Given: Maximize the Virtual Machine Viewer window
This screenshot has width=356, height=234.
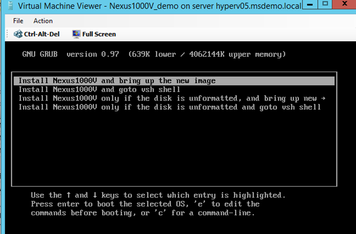Looking at the screenshot, I should point(325,4).
